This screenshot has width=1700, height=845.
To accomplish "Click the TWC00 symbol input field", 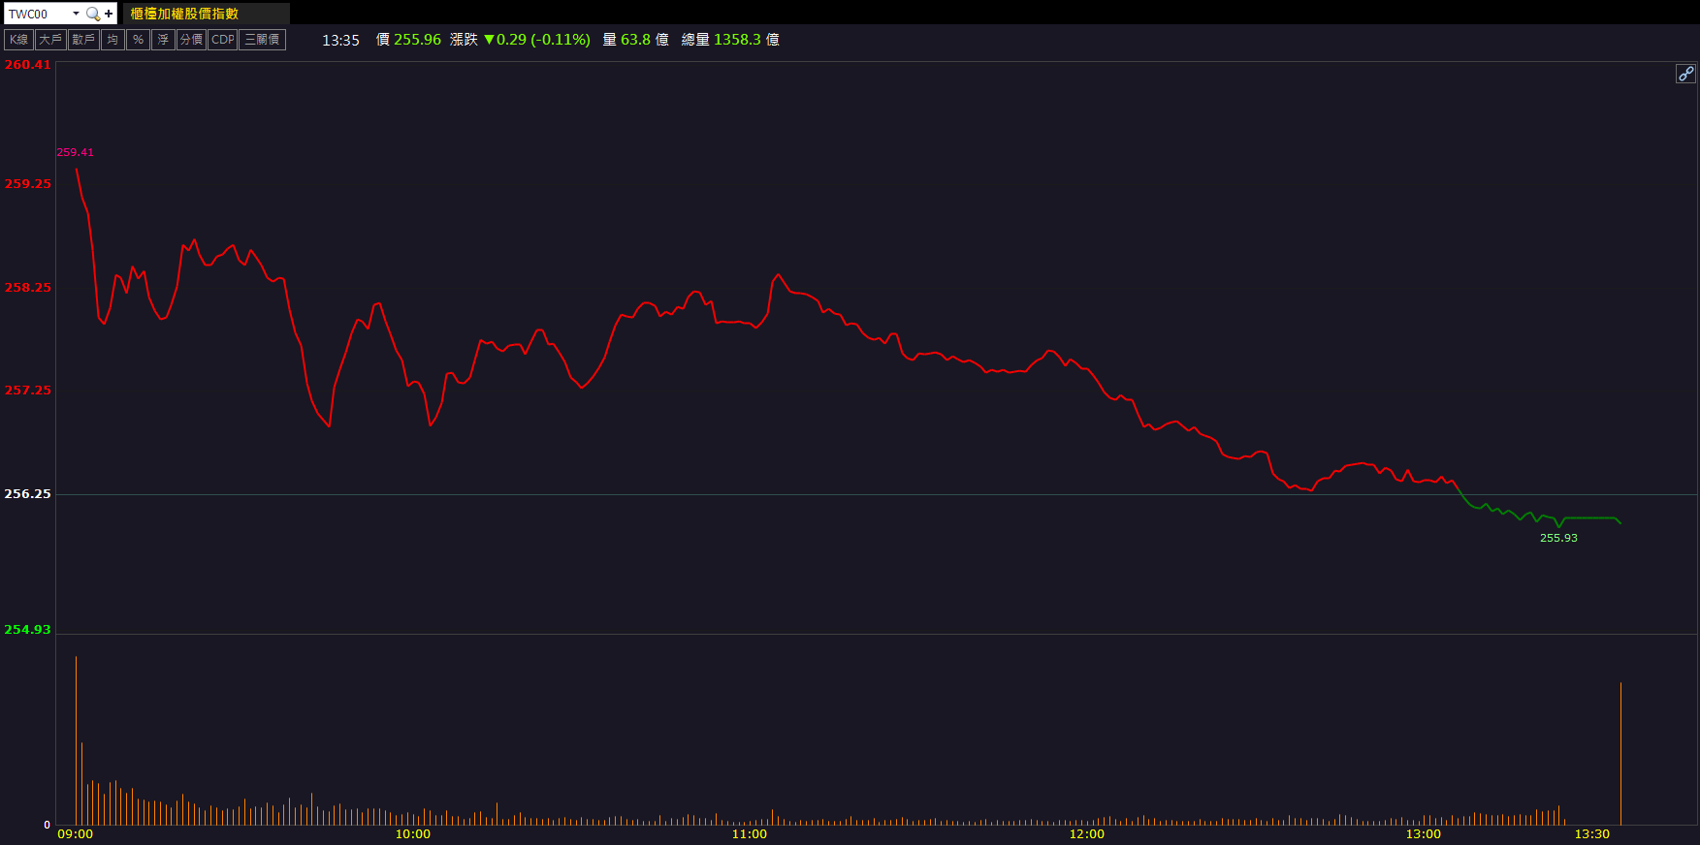I will (37, 14).
